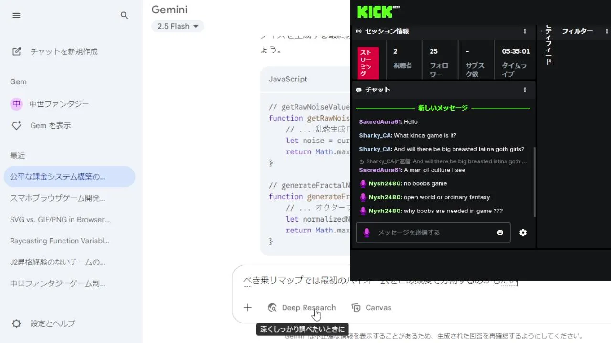Click the vertical フィード panel label
Viewport: 611px width, 343px height.
548,45
